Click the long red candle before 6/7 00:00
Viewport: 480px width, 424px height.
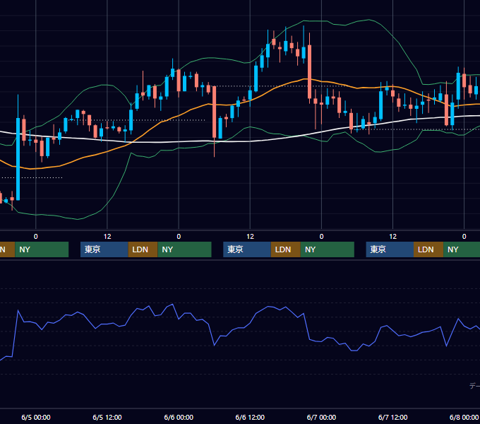309,71
